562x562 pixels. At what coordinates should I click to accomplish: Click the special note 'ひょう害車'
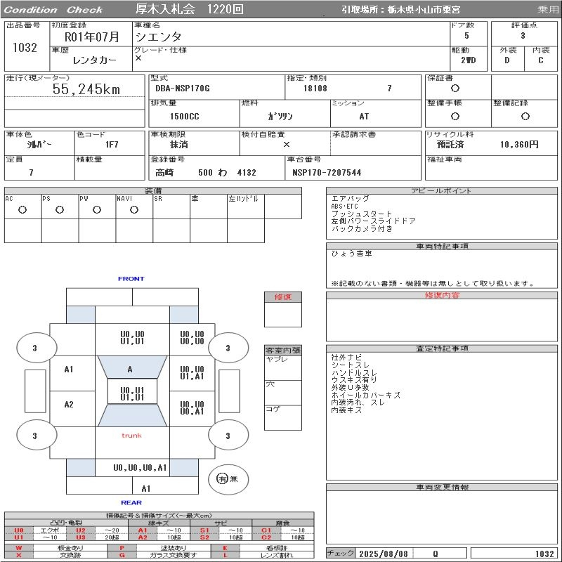click(x=352, y=254)
